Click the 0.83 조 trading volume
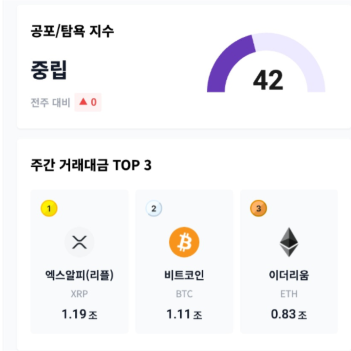This screenshot has height=351, width=351. (289, 314)
